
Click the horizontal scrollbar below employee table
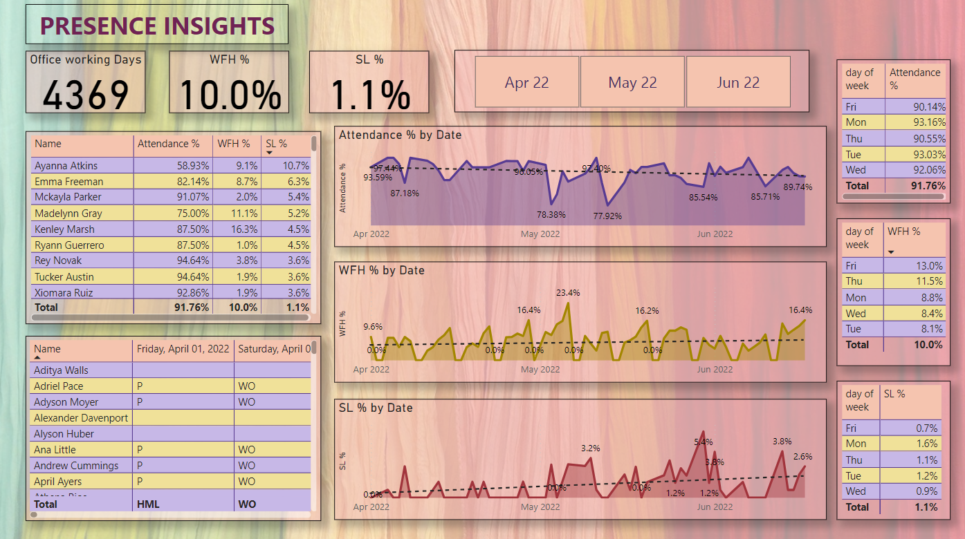coord(170,318)
